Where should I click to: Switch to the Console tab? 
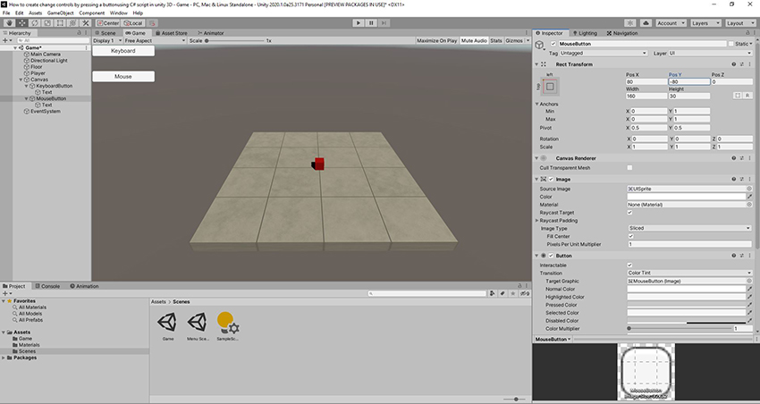[47, 286]
